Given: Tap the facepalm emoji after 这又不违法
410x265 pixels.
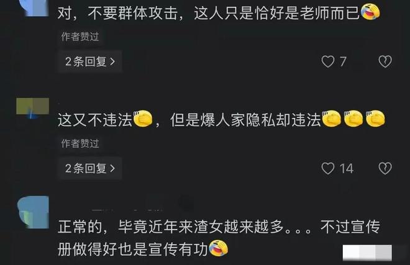Looking at the screenshot, I should pos(143,119).
